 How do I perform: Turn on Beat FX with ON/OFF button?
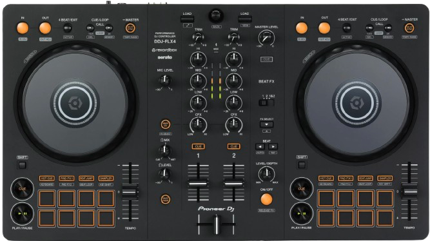pyautogui.click(x=266, y=199)
